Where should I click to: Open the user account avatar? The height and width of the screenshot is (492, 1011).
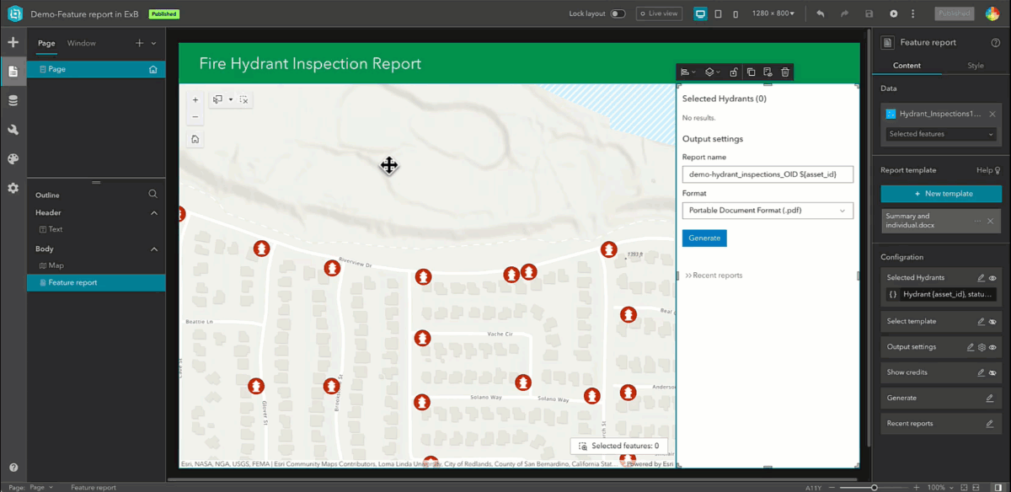pos(992,13)
